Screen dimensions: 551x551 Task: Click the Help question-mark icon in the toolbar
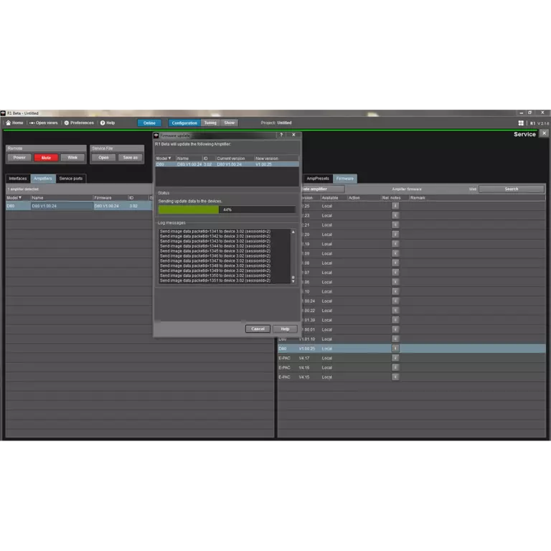click(x=103, y=123)
